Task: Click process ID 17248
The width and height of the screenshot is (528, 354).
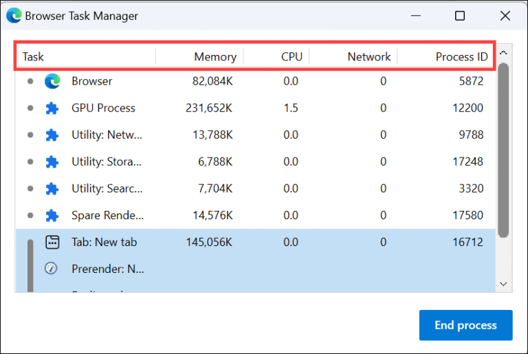Action: [467, 162]
